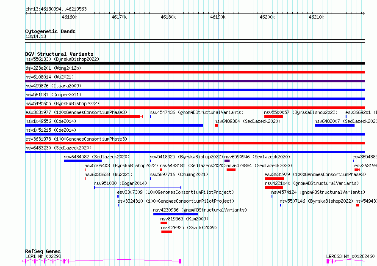The image size is (377, 266).
Task: Select the black nsv5561330 variant bar
Action: point(195,63)
